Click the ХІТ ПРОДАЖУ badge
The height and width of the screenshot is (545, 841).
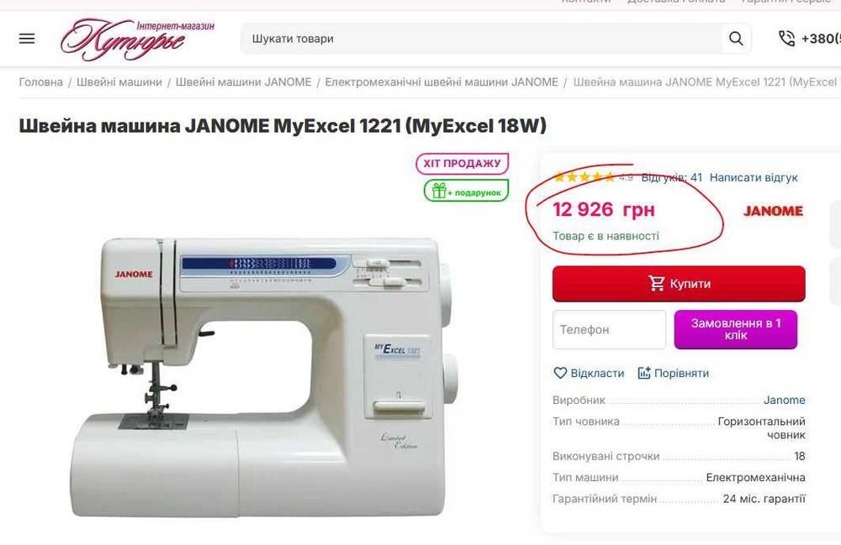tap(462, 163)
